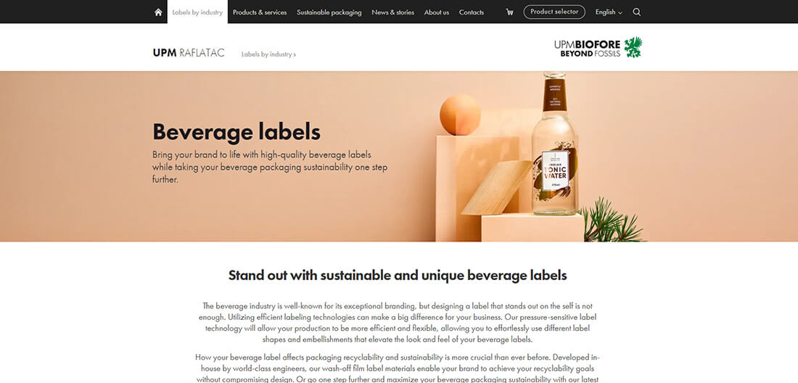Screen dimensions: 798x383
Task: Click the tonic water bottle image
Action: point(554,144)
